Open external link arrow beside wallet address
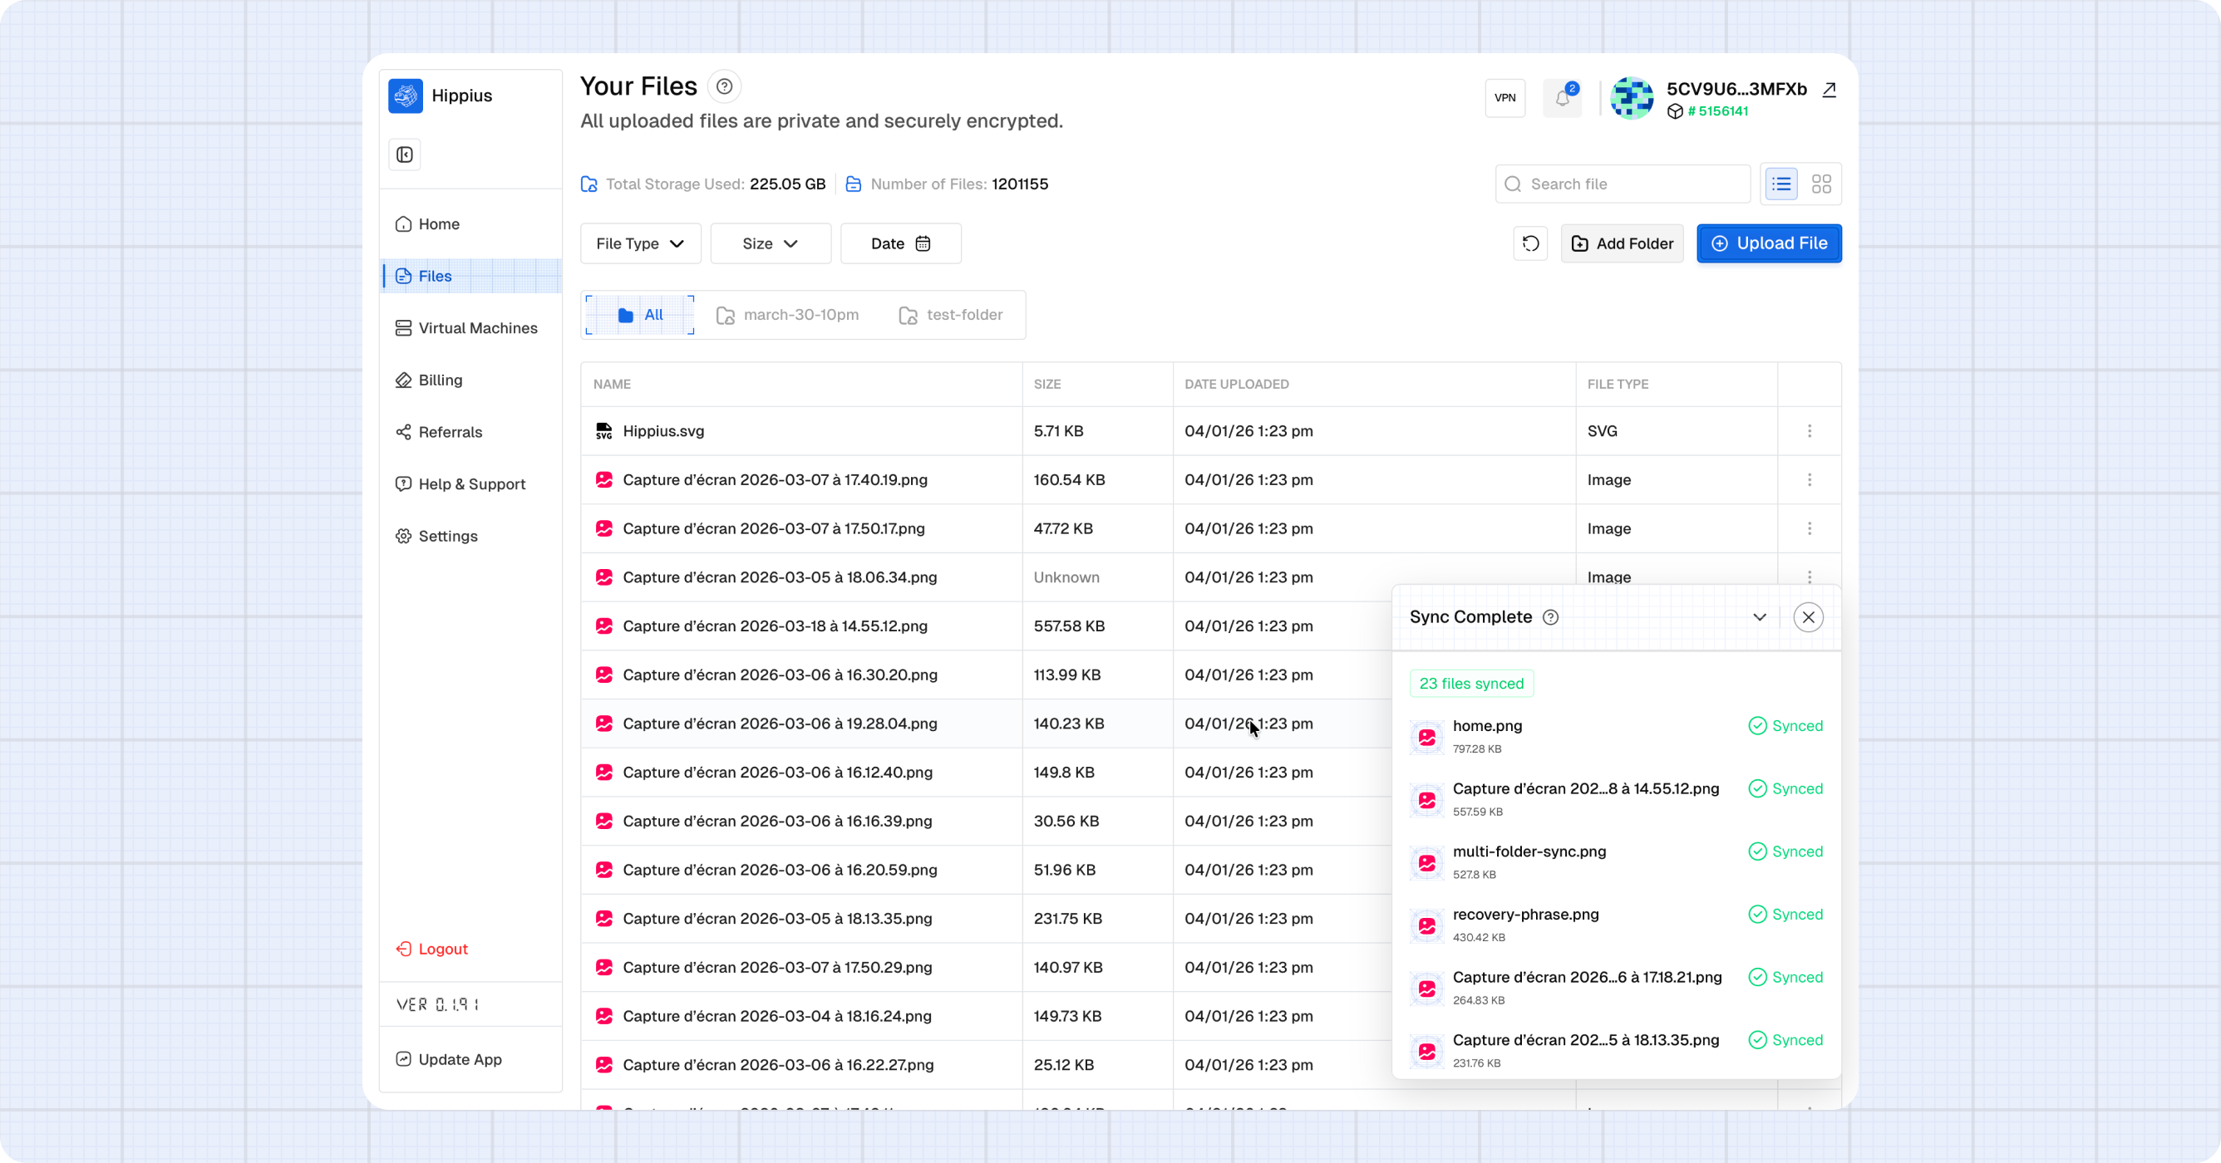Image resolution: width=2221 pixels, height=1163 pixels. [x=1829, y=90]
